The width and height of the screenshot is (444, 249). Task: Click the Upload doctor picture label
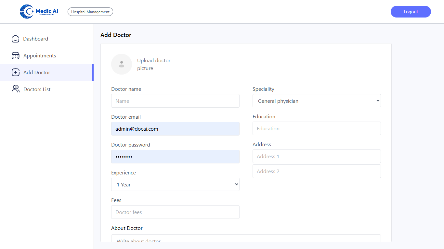click(x=153, y=64)
